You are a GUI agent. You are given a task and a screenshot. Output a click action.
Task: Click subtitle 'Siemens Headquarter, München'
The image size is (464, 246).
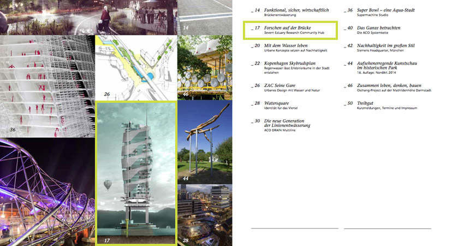pyautogui.click(x=380, y=50)
